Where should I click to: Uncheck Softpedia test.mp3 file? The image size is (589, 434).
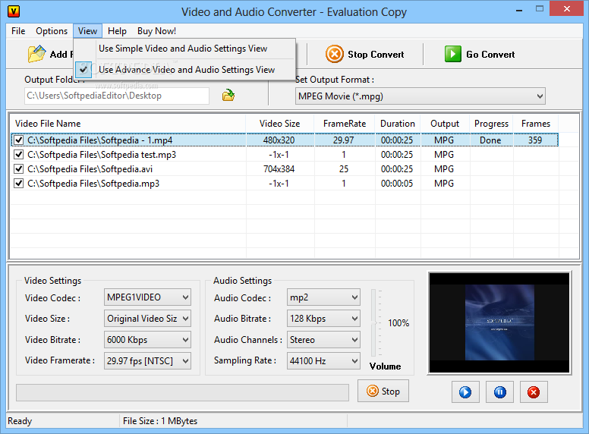click(18, 155)
